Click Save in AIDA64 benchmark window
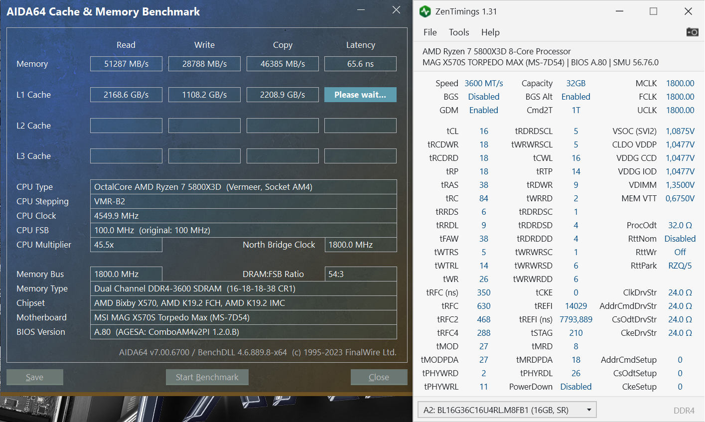The width and height of the screenshot is (705, 422). point(35,377)
